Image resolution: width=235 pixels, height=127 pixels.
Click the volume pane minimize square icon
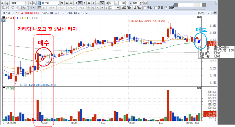[198, 88]
